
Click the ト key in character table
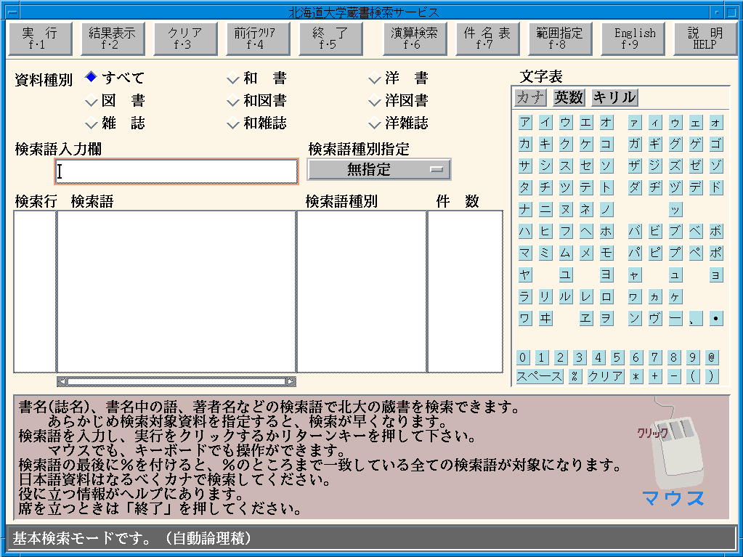[x=606, y=187]
